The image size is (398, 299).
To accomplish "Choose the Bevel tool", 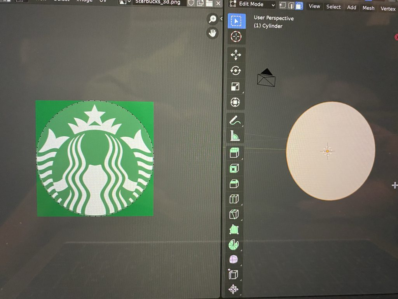I will [234, 184].
